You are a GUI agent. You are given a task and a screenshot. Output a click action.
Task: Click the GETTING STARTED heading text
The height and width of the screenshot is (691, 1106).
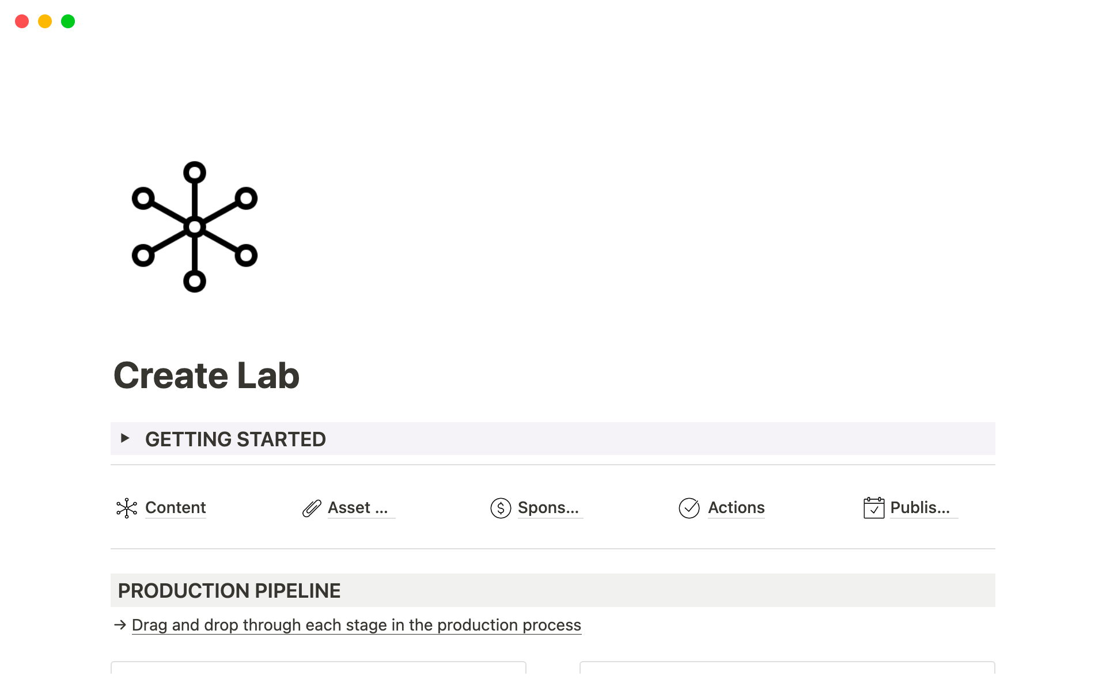click(235, 439)
